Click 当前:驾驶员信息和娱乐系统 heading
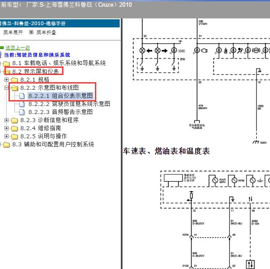This screenshot has width=270, height=269. pyautogui.click(x=37, y=55)
